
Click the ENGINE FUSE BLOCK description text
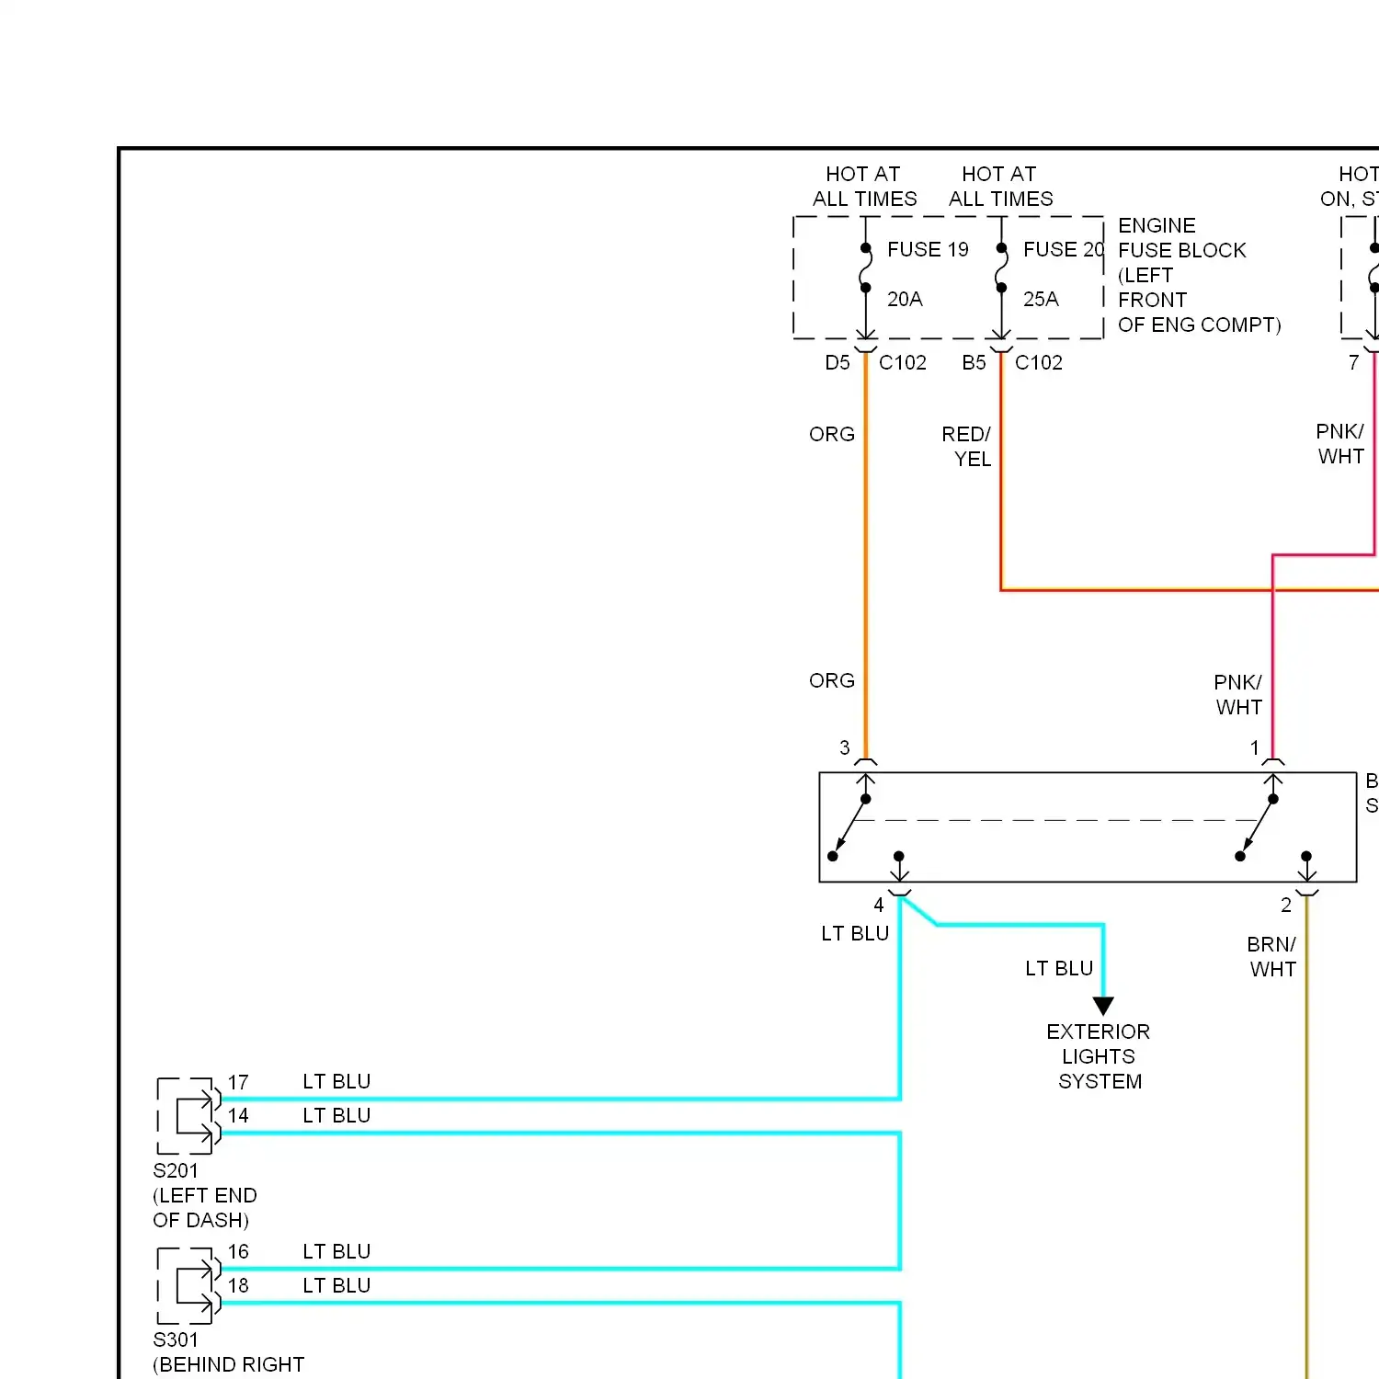(1199, 276)
